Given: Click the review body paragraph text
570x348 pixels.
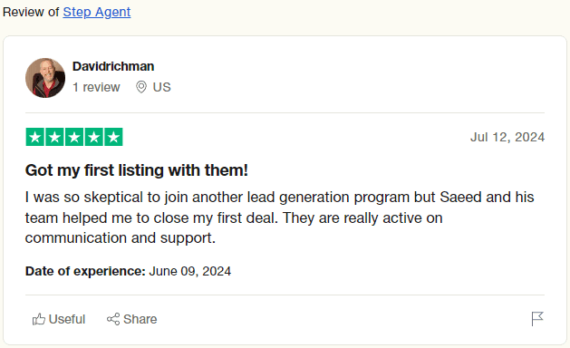Looking at the screenshot, I should [279, 217].
